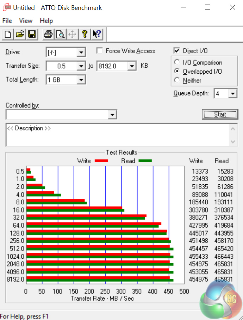This screenshot has width=243, height=320.
Task: Close the ATTO Disk Benchmark window
Action: coord(232,7)
